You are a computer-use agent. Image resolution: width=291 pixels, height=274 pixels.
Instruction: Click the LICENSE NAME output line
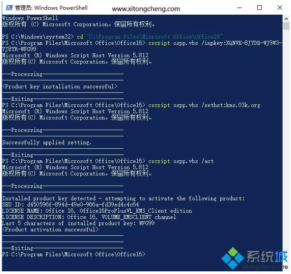pos(97,211)
